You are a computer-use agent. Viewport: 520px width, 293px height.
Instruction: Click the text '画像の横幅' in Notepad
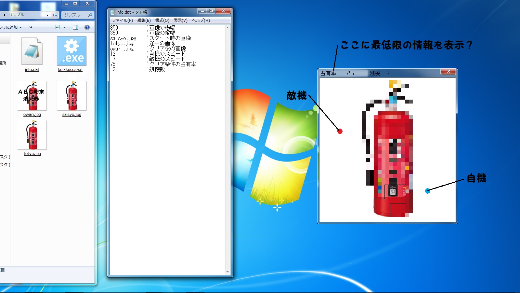tap(162, 28)
